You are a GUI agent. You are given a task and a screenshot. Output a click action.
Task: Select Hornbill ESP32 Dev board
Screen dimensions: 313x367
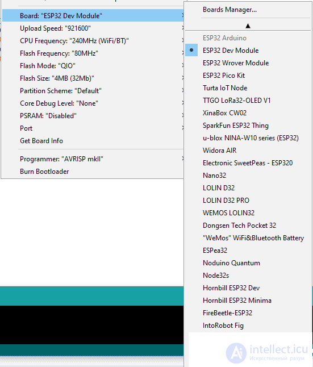[248, 288]
